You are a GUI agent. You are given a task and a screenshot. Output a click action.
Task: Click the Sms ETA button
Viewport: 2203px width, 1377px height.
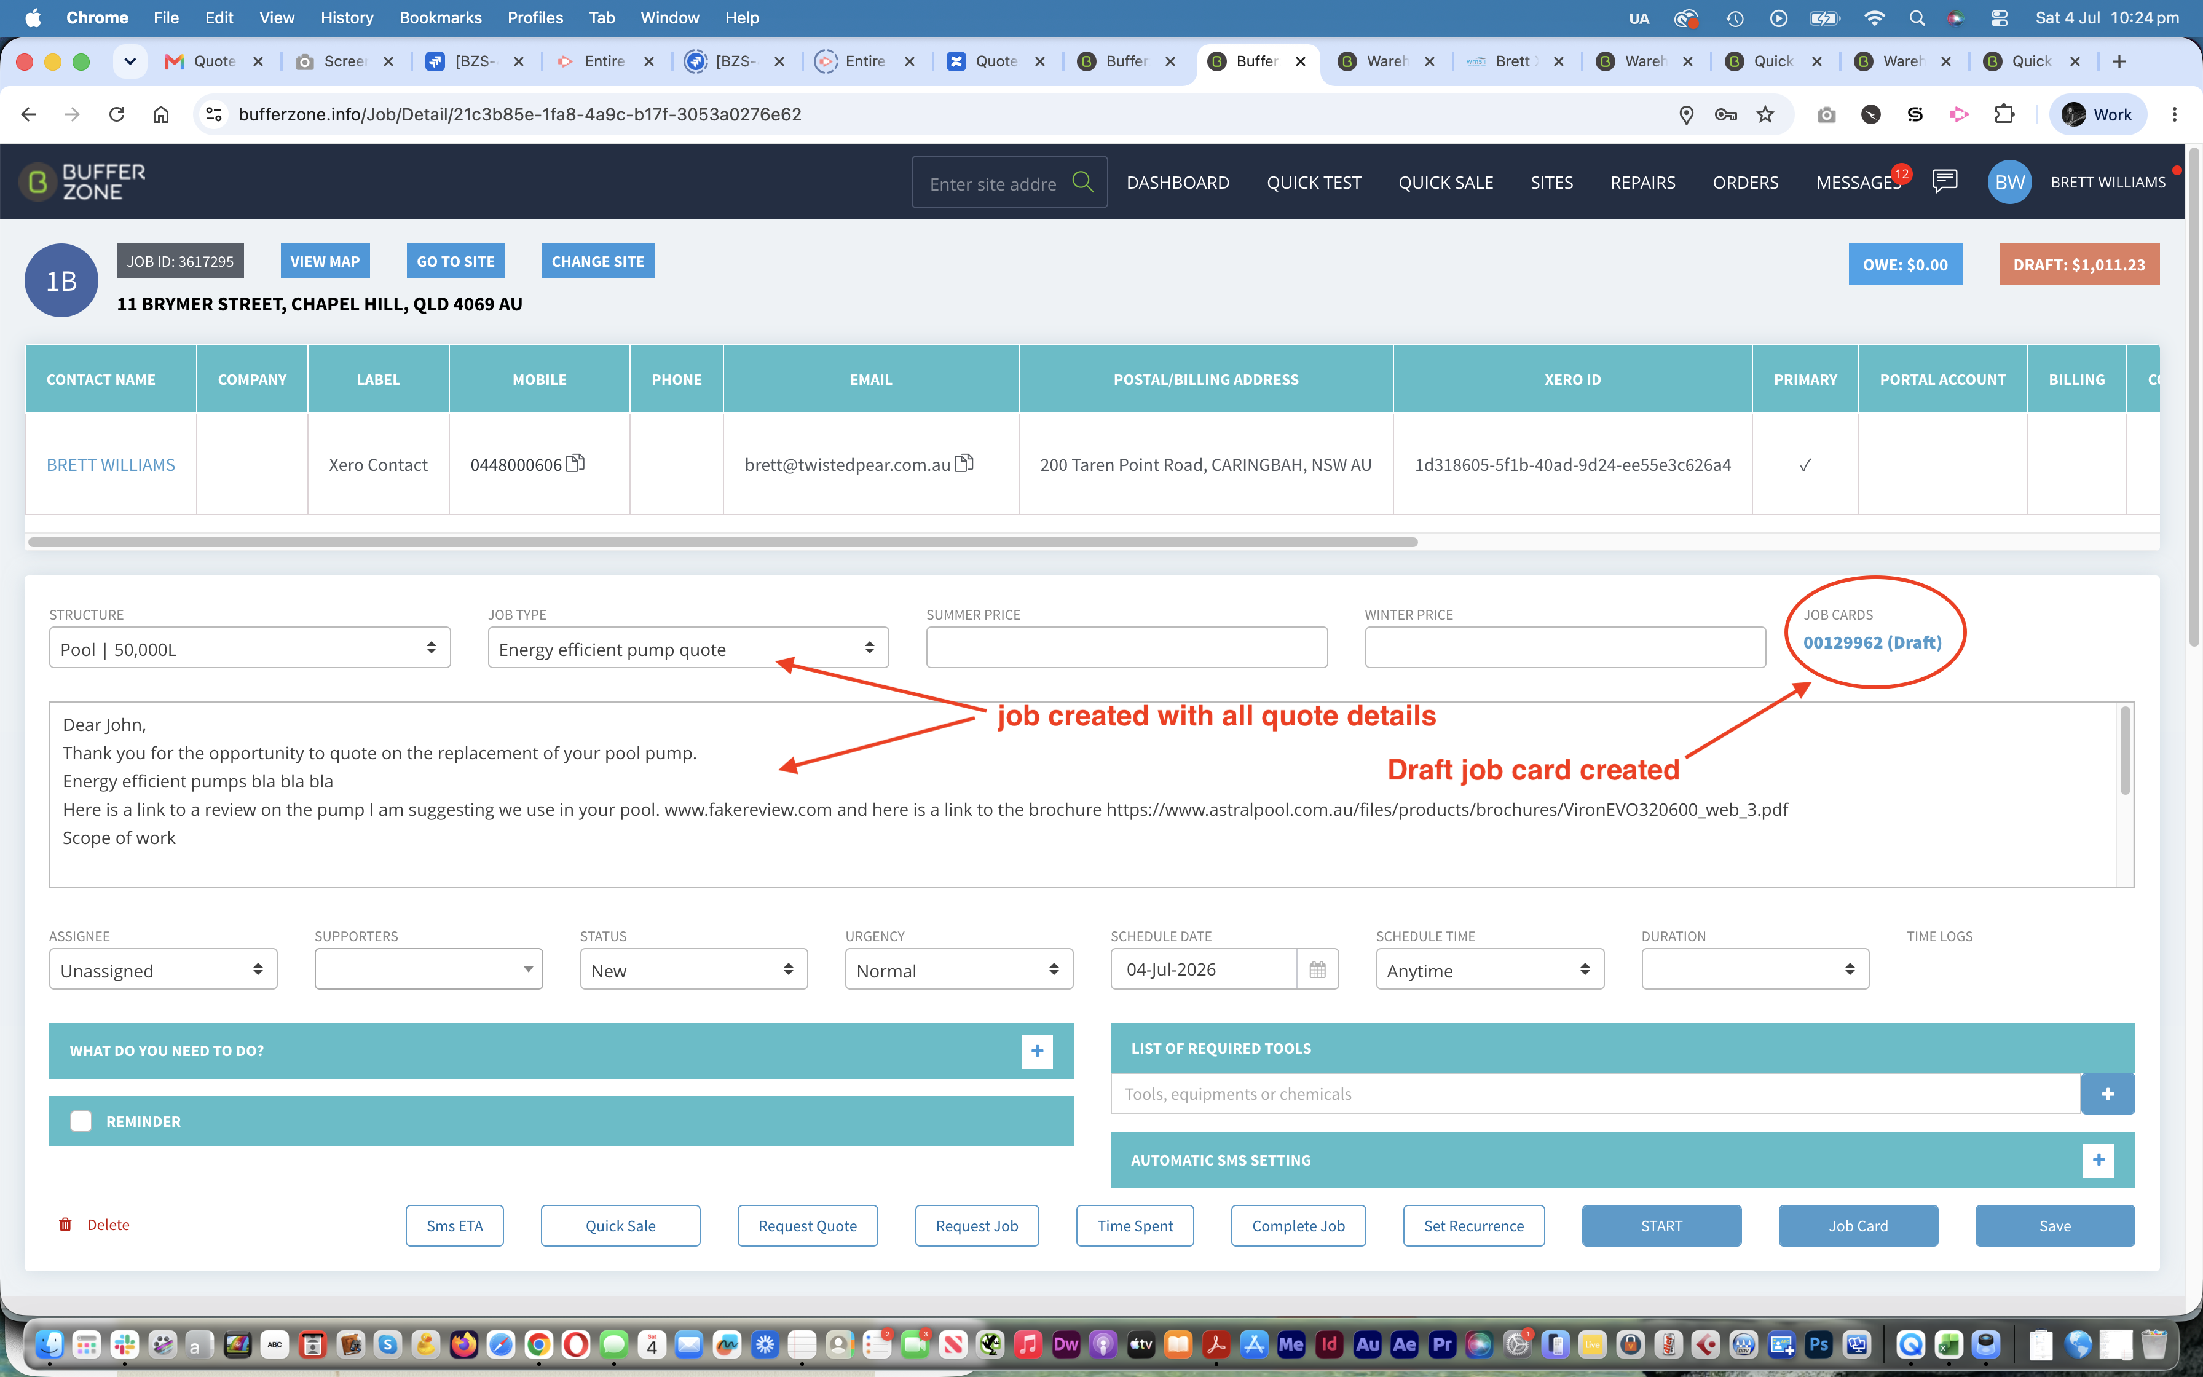(x=454, y=1225)
